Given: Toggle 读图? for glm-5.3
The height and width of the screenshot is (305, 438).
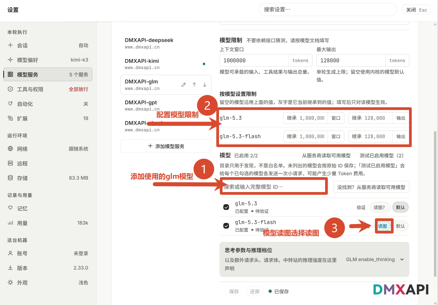Looking at the screenshot, I should 380,207.
